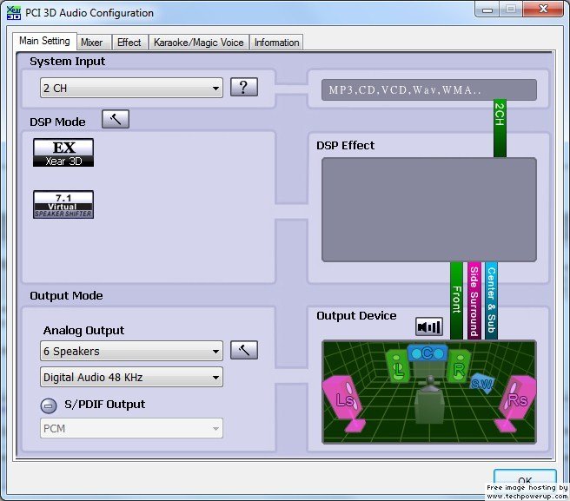Open the Information tab
Image resolution: width=570 pixels, height=501 pixels.
pos(276,43)
